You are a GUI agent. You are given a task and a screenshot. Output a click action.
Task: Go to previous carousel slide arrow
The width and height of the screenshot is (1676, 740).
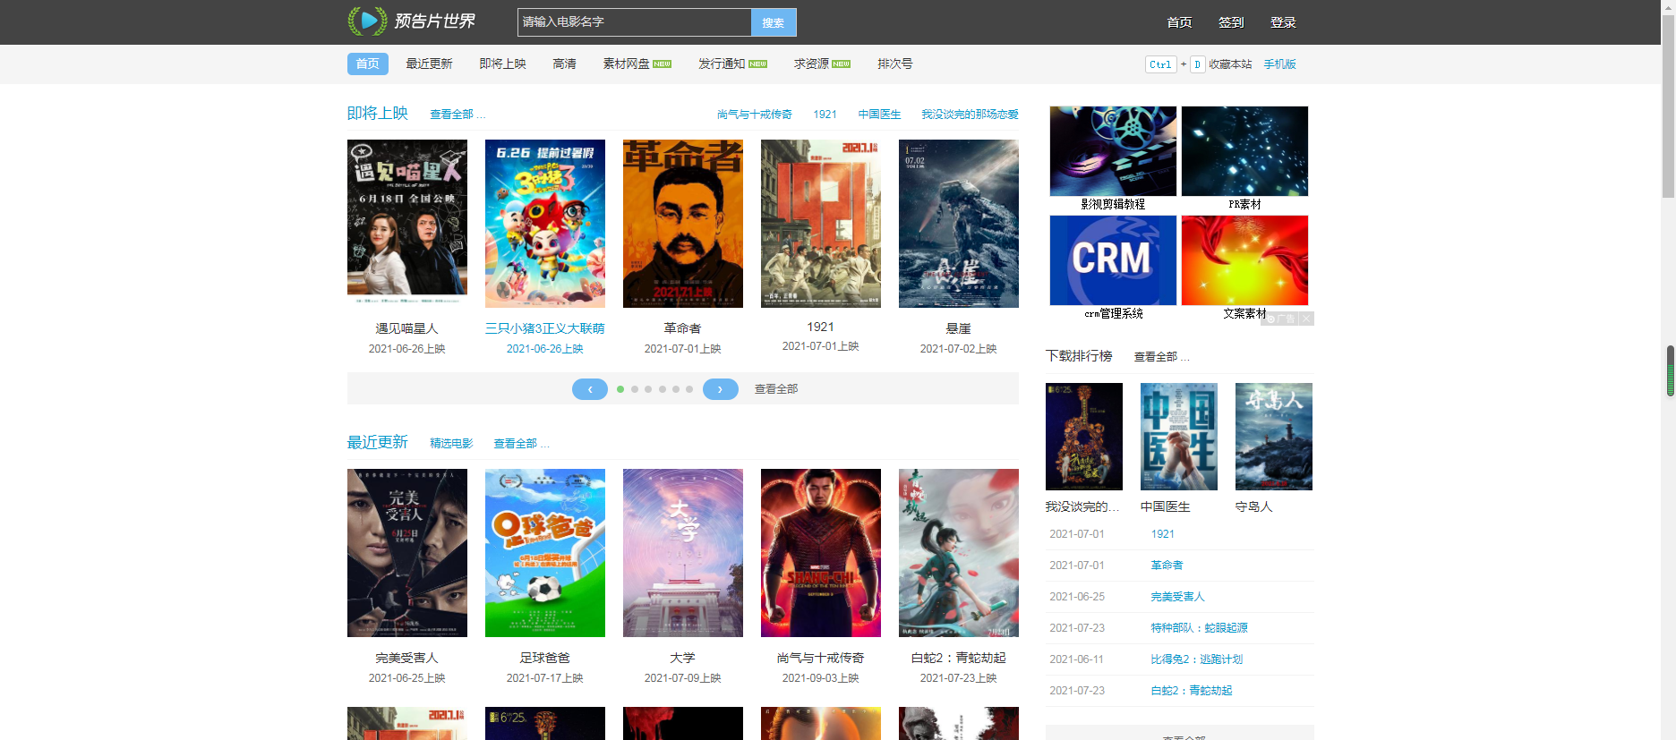point(590,389)
